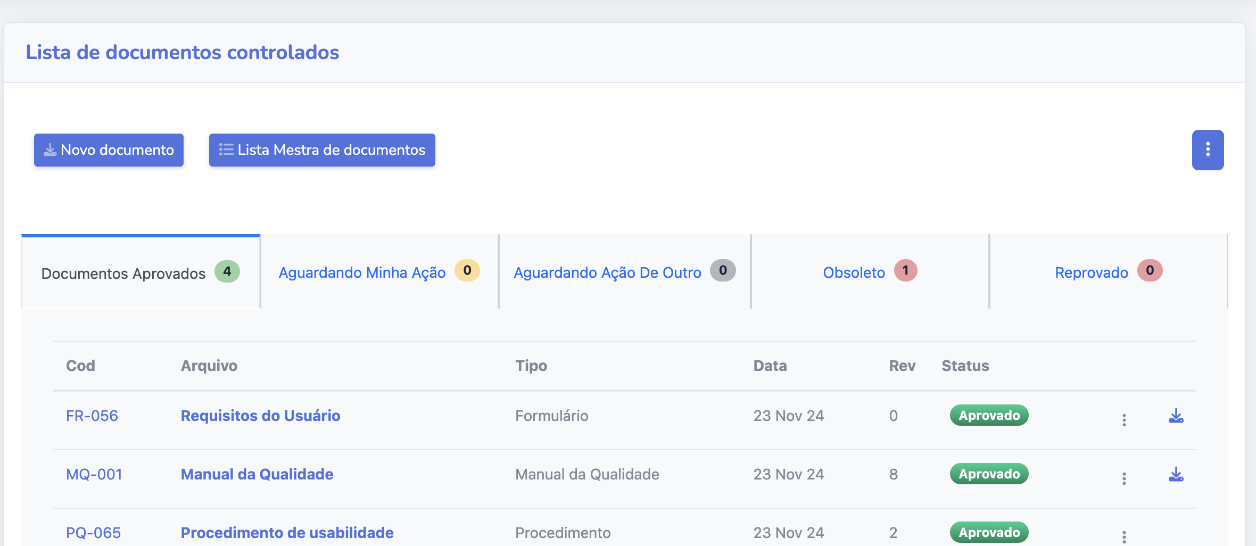1256x546 pixels.
Task: Open the blue three-dots options menu
Action: (1208, 150)
